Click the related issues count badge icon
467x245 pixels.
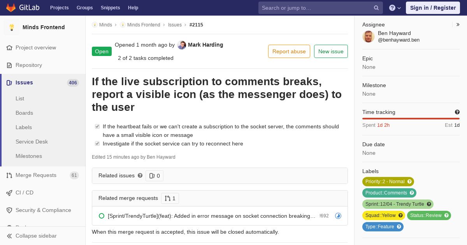pos(152,176)
